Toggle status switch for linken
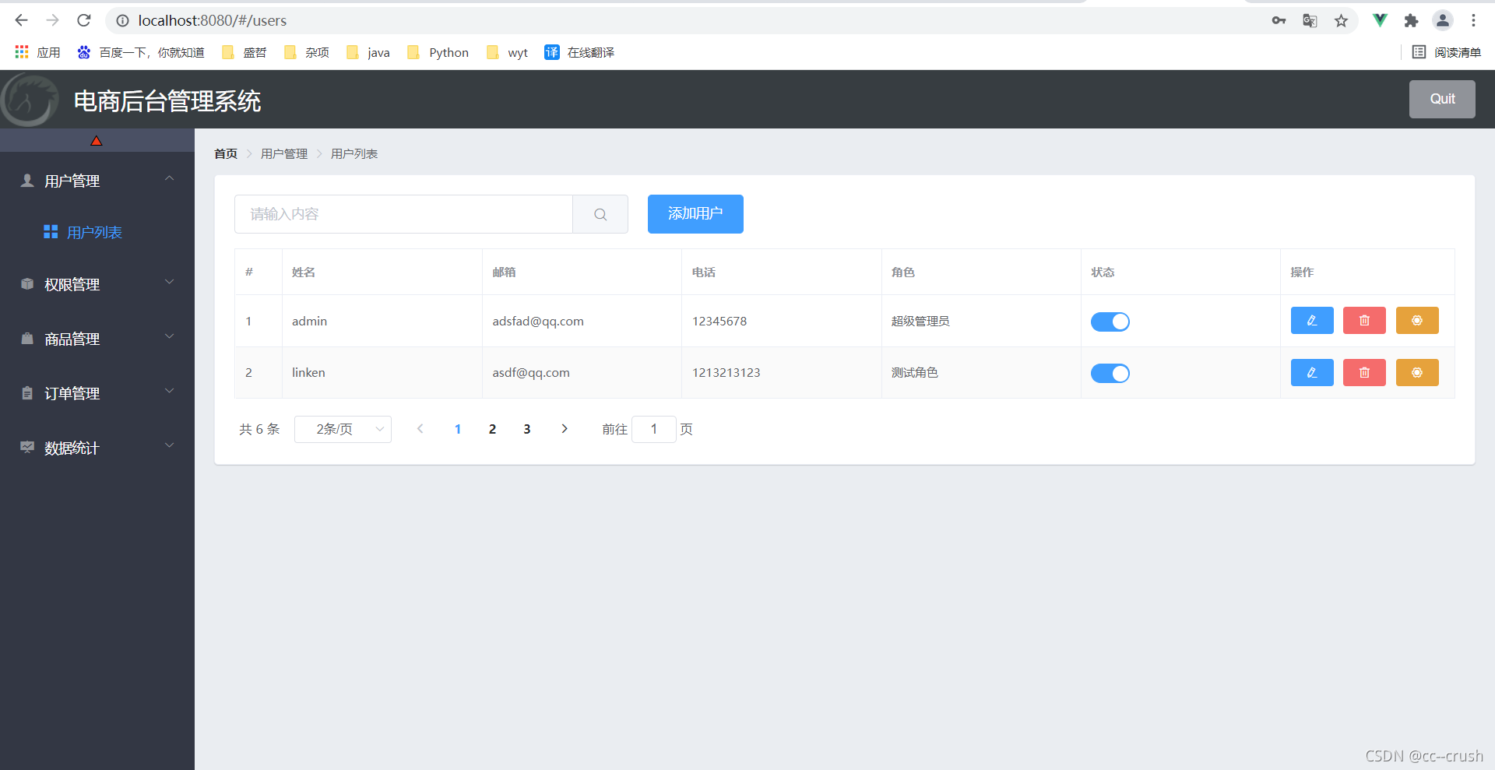This screenshot has height=770, width=1495. 1110,374
